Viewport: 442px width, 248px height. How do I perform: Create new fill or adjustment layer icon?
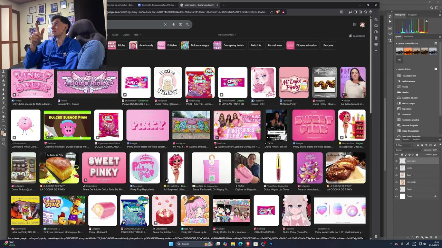point(422,237)
